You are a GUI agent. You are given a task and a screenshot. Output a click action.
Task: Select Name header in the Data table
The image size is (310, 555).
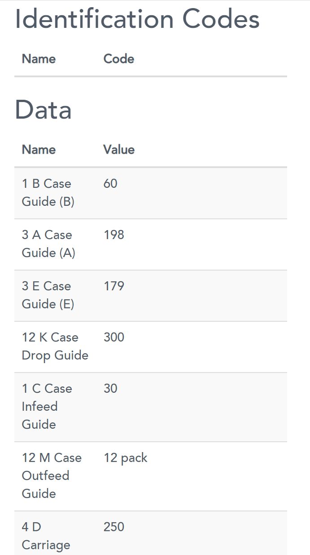point(39,150)
